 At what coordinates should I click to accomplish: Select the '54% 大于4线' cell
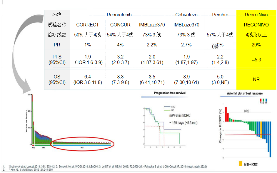(120, 35)
